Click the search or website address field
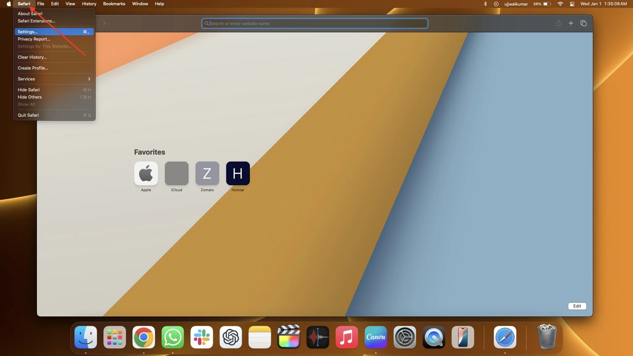 click(315, 23)
